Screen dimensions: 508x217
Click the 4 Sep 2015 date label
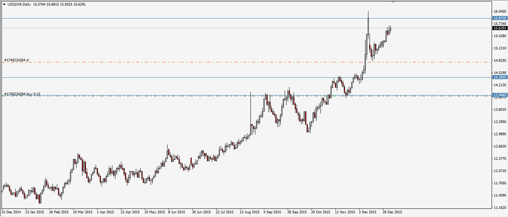pos(272,212)
